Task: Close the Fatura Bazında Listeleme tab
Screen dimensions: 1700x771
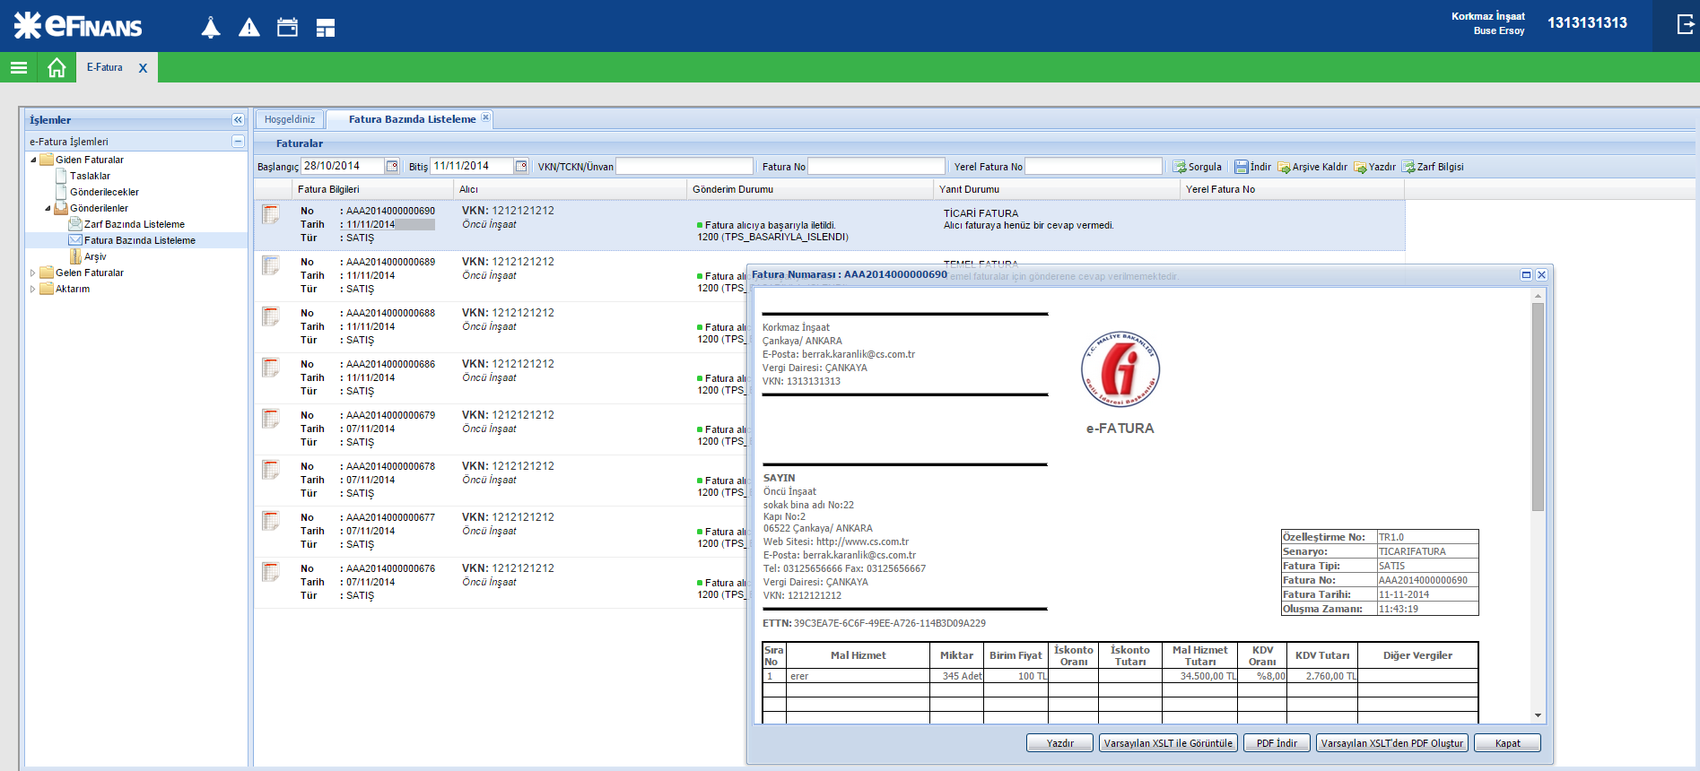Action: click(485, 117)
